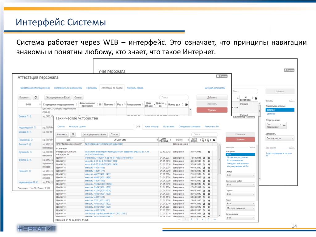
Task: Open the План filter dropdown showing Все
Action: pyautogui.click(x=240, y=204)
